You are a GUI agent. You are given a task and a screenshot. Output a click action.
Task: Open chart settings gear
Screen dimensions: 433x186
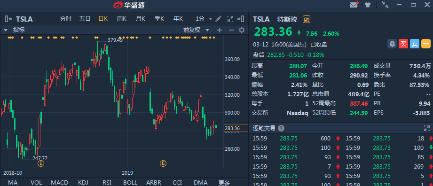coord(242,30)
